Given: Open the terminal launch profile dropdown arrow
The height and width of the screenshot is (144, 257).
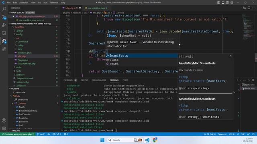Looking at the screenshot, I should [x=241, y=80].
